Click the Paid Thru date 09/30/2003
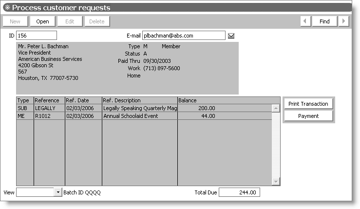 (157, 61)
